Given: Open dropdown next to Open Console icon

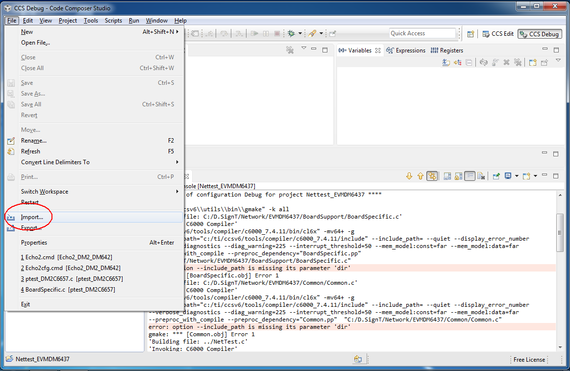Looking at the screenshot, I should click(536, 176).
